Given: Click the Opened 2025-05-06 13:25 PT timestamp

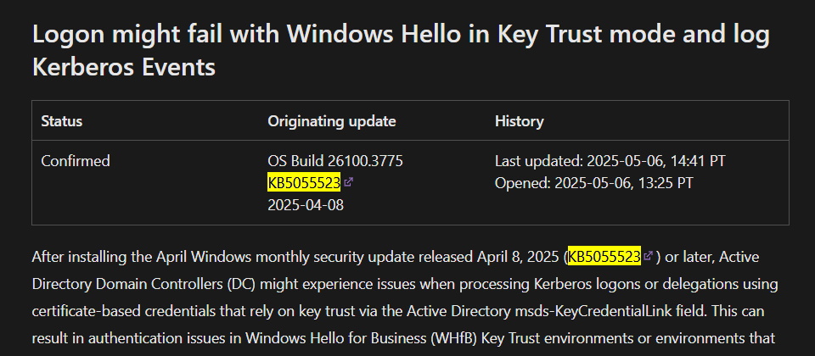Looking at the screenshot, I should (593, 183).
